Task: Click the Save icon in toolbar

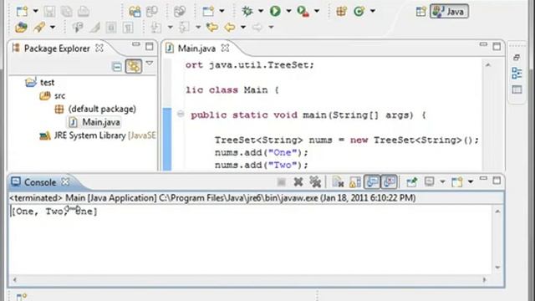Action: [49, 11]
